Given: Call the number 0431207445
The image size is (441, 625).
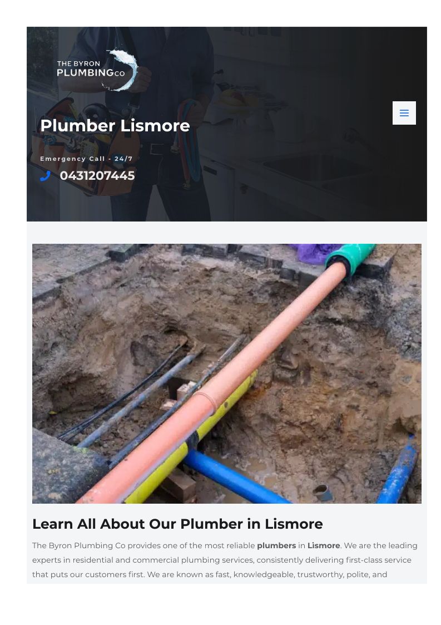Looking at the screenshot, I should 97,176.
